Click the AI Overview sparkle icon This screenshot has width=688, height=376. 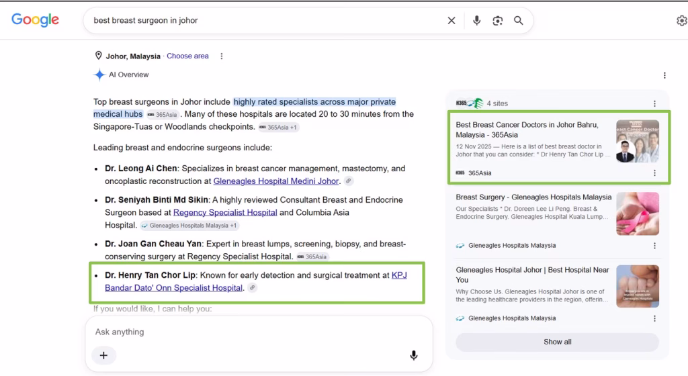[99, 75]
